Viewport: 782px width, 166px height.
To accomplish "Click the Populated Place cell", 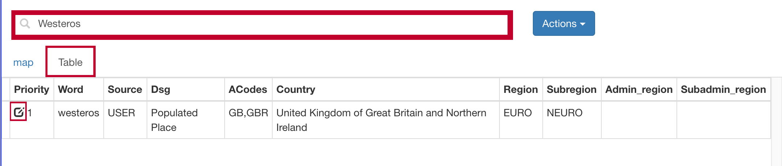I will click(x=174, y=120).
